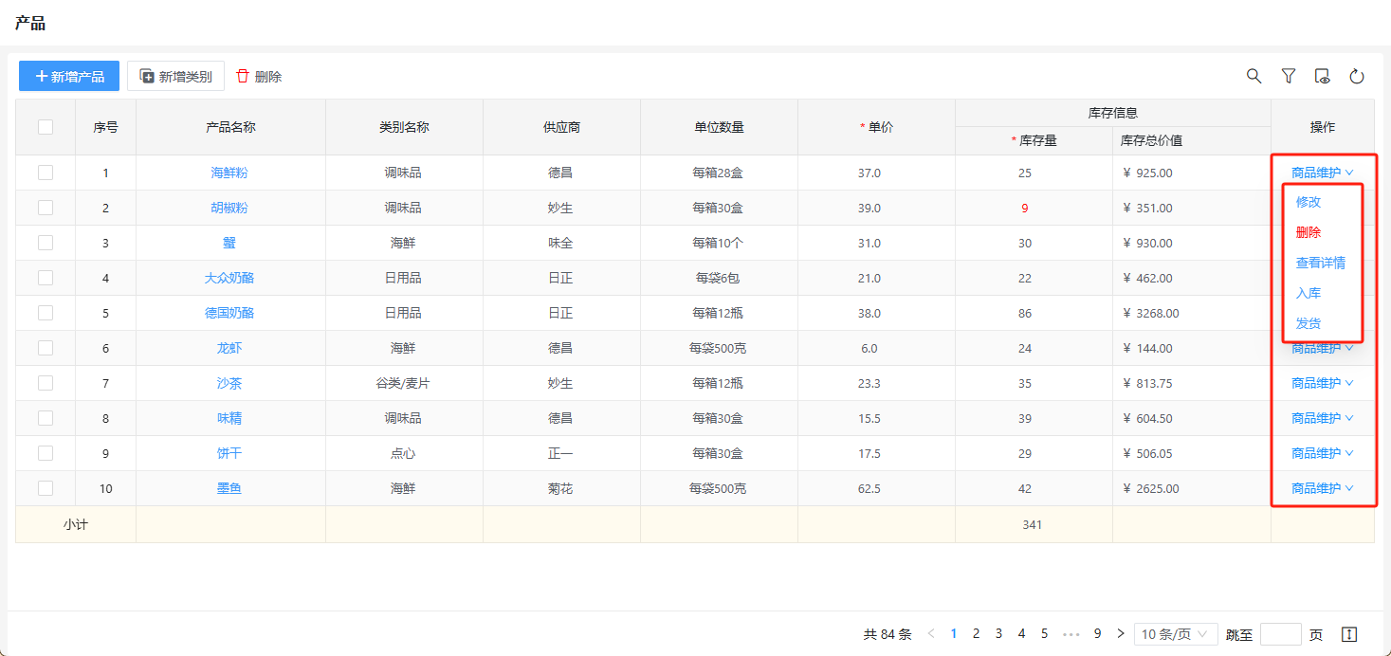Go to next page arrow
1391x656 pixels.
1121,634
